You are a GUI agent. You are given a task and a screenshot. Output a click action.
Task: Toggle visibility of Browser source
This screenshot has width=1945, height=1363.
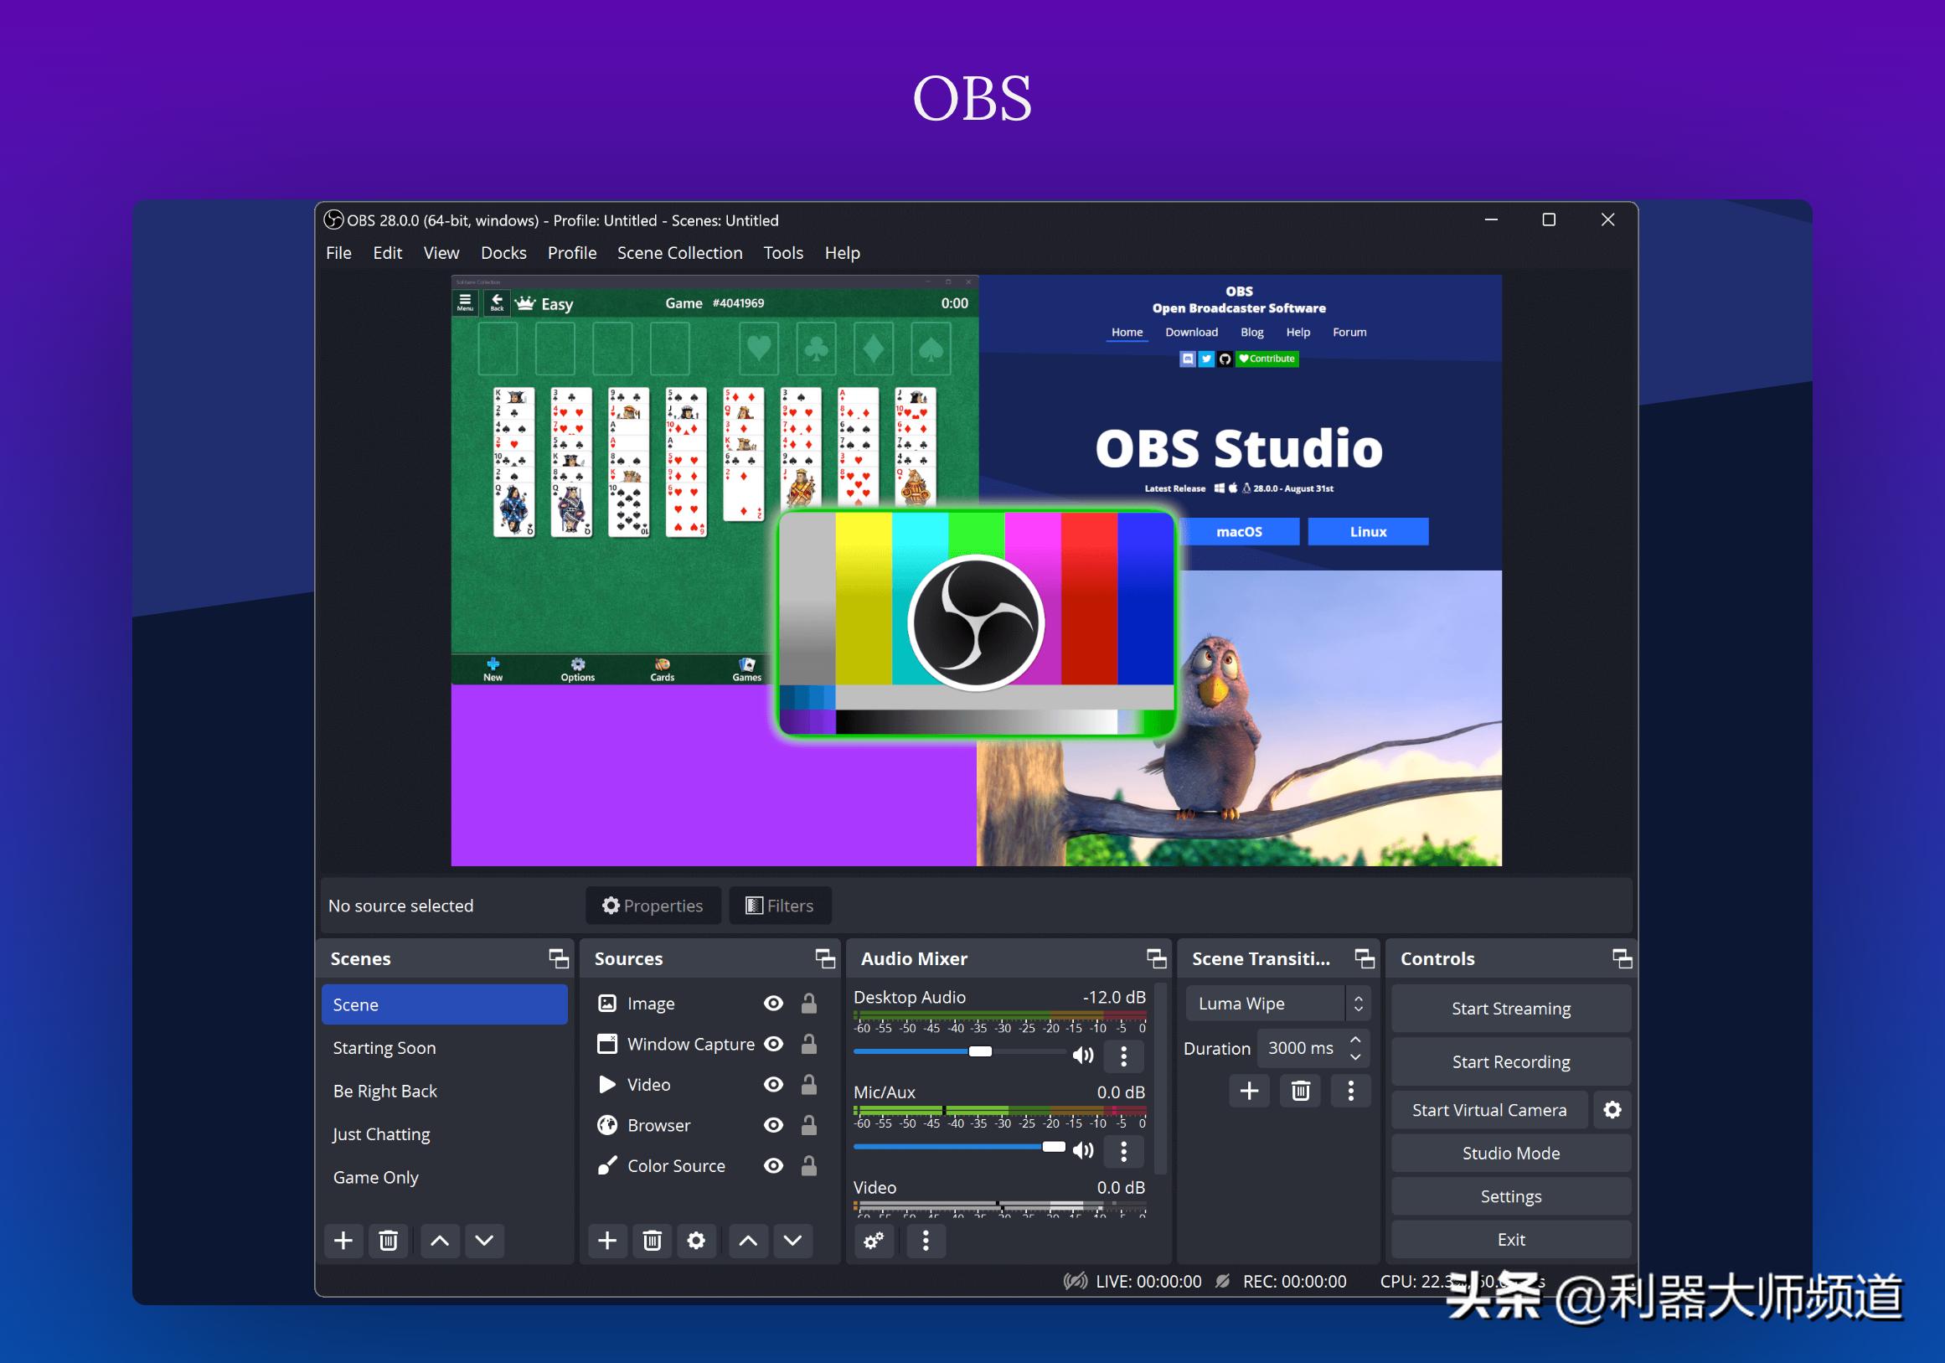click(772, 1125)
